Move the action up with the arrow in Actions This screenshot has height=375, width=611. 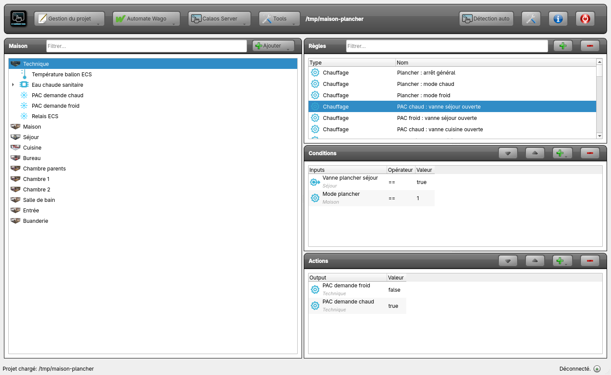[535, 261]
